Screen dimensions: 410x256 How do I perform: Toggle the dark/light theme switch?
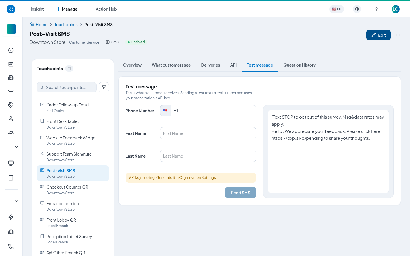[357, 9]
